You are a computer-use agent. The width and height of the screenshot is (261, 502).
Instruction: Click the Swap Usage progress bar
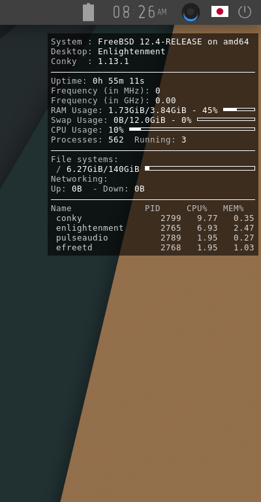[x=226, y=120]
